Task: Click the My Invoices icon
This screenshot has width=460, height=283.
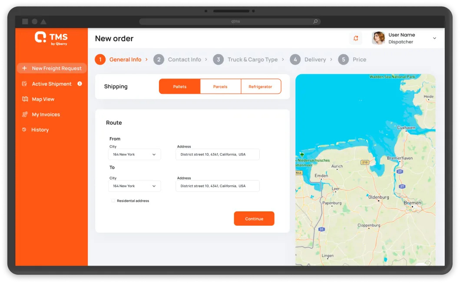Action: tap(24, 115)
